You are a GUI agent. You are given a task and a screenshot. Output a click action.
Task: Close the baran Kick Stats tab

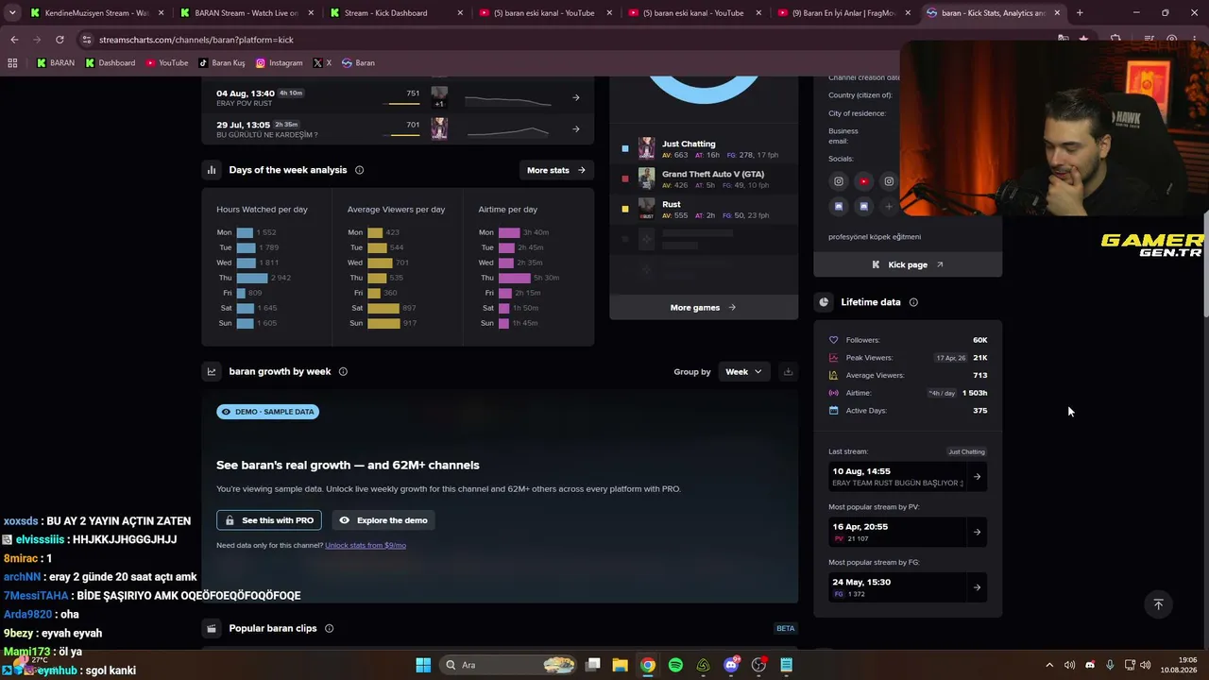(1057, 13)
